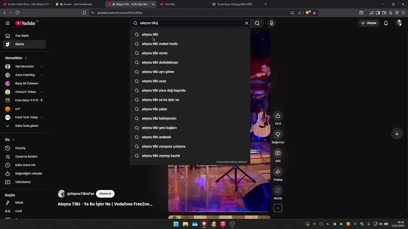Like the Short video
This screenshot has width=408, height=229.
click(x=278, y=116)
